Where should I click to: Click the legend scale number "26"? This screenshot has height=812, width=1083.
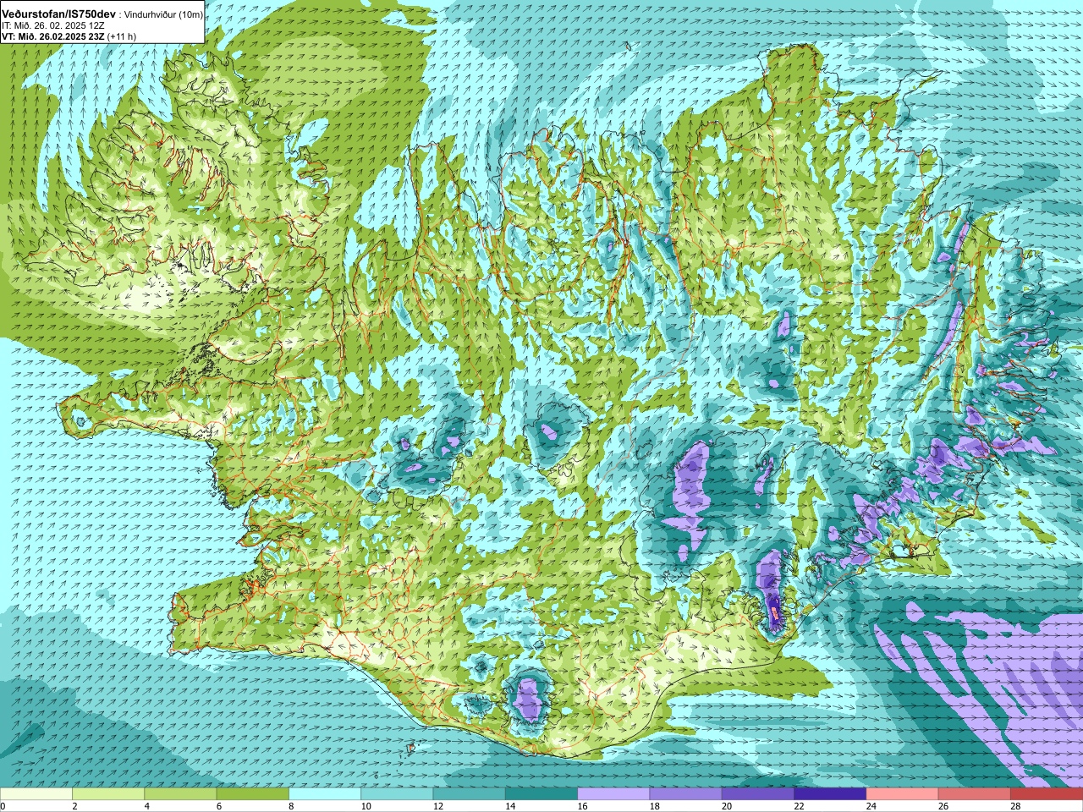point(943,806)
